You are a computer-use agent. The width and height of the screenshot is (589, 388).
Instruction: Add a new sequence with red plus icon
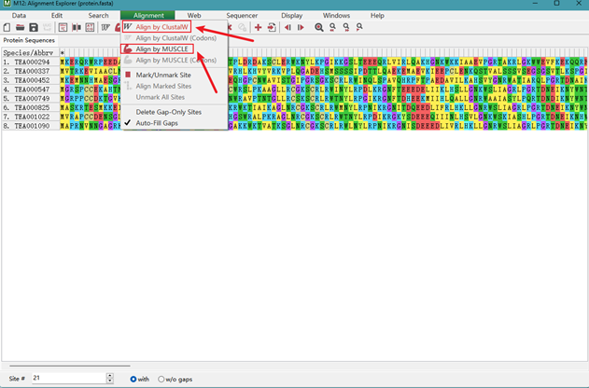[x=258, y=27]
